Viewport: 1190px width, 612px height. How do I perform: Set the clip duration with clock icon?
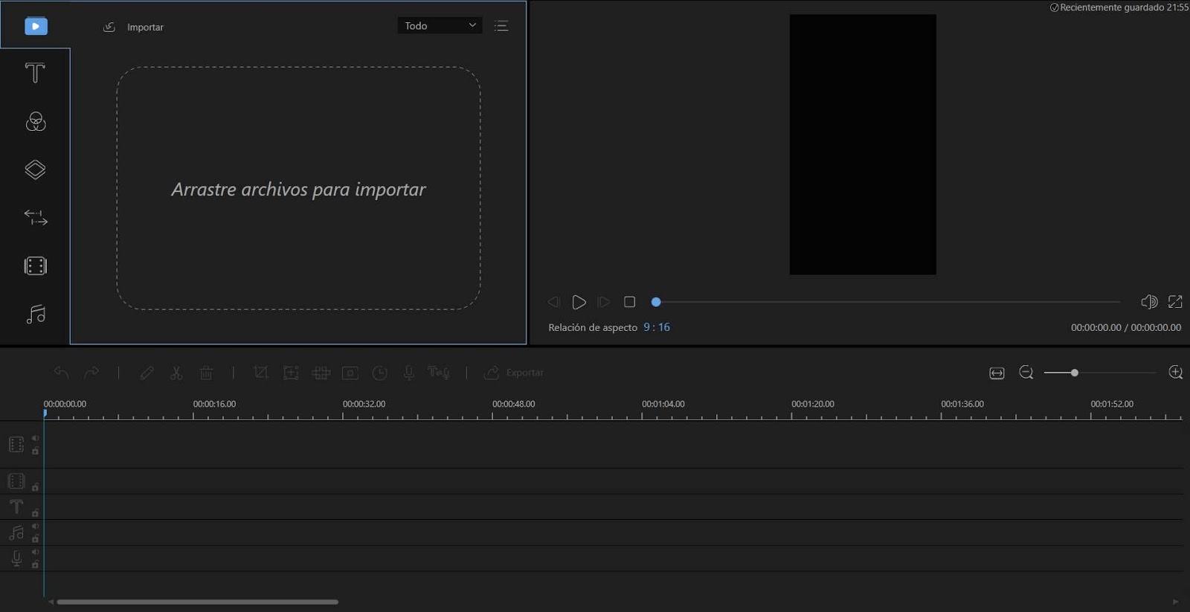(x=379, y=373)
